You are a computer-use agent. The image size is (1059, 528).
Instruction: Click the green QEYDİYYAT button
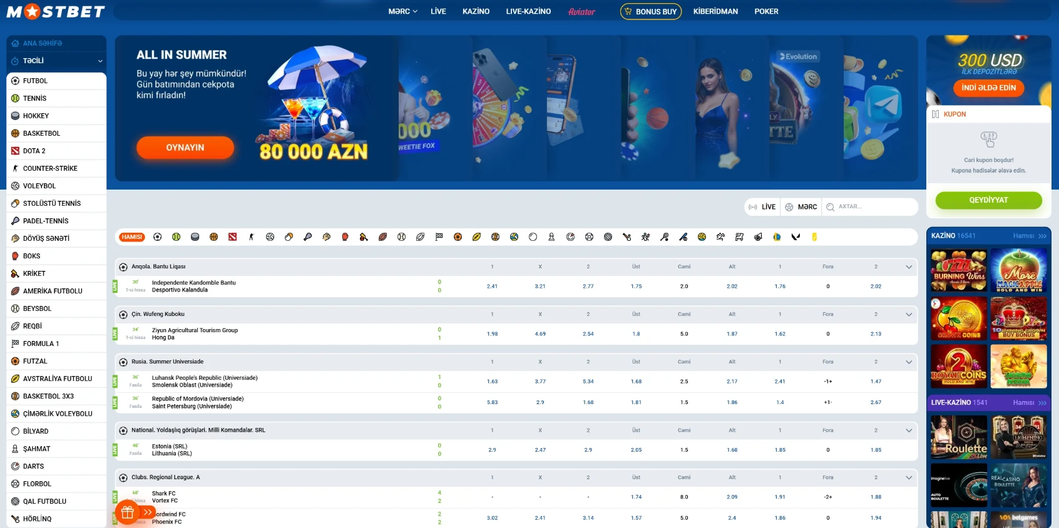coord(988,200)
